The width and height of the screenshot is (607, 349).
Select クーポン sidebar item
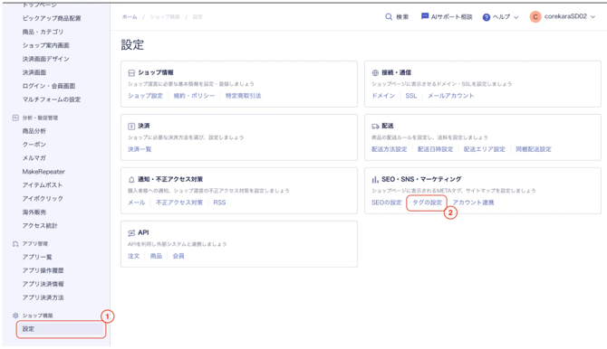point(34,144)
